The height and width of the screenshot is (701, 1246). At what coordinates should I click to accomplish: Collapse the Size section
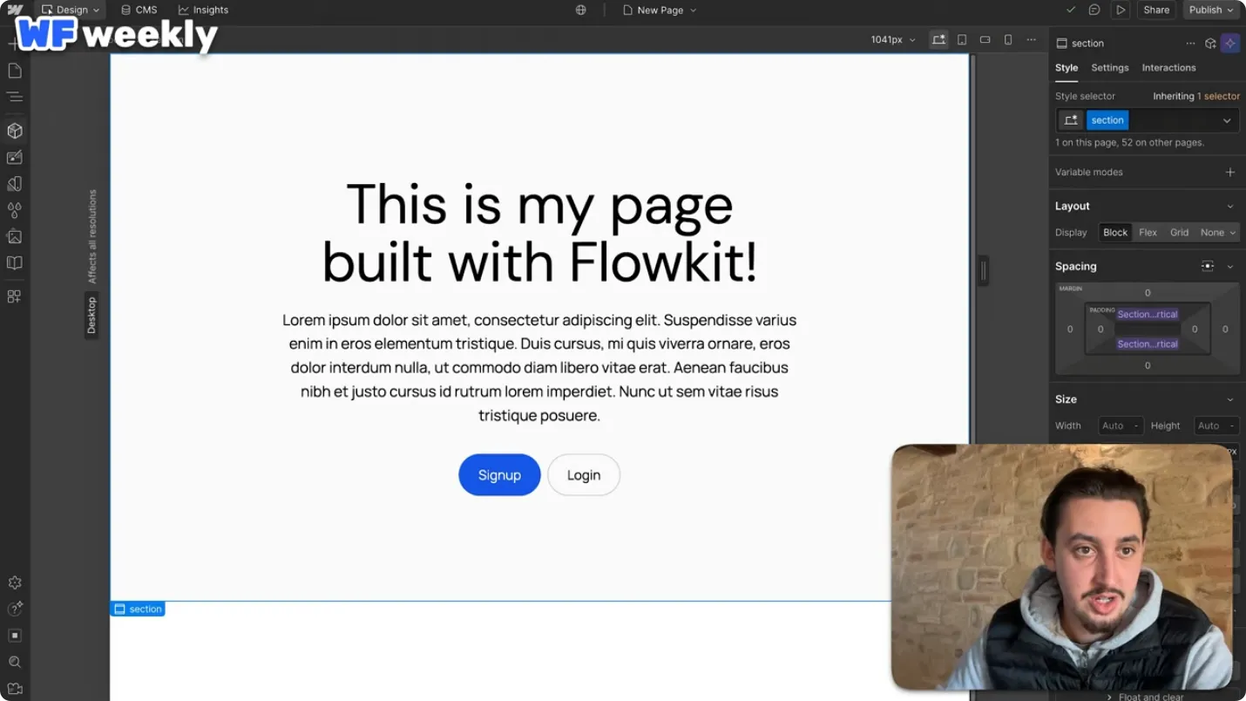click(1230, 399)
